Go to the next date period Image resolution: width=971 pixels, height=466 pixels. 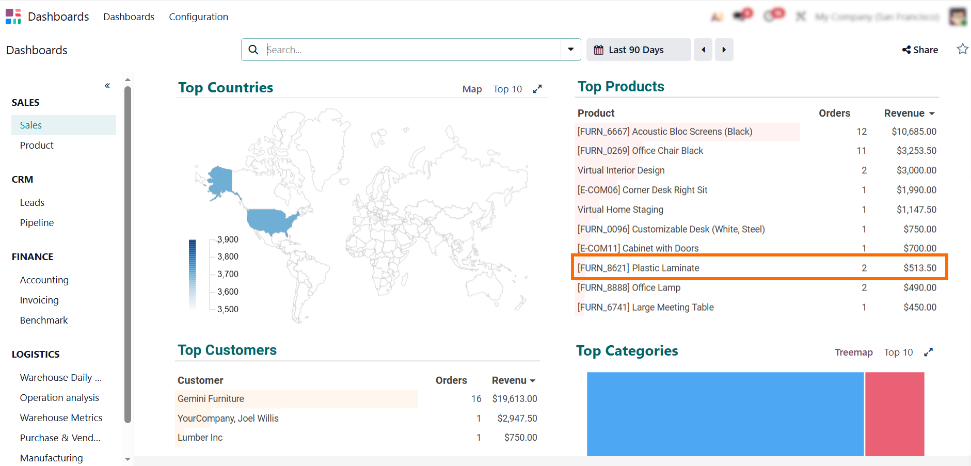[x=724, y=50]
